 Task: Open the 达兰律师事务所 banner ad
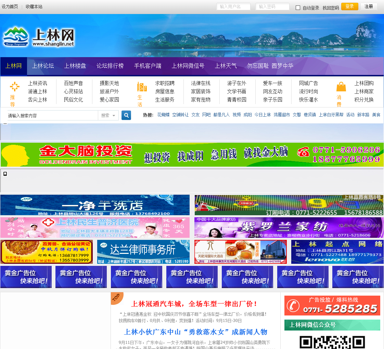point(143,252)
